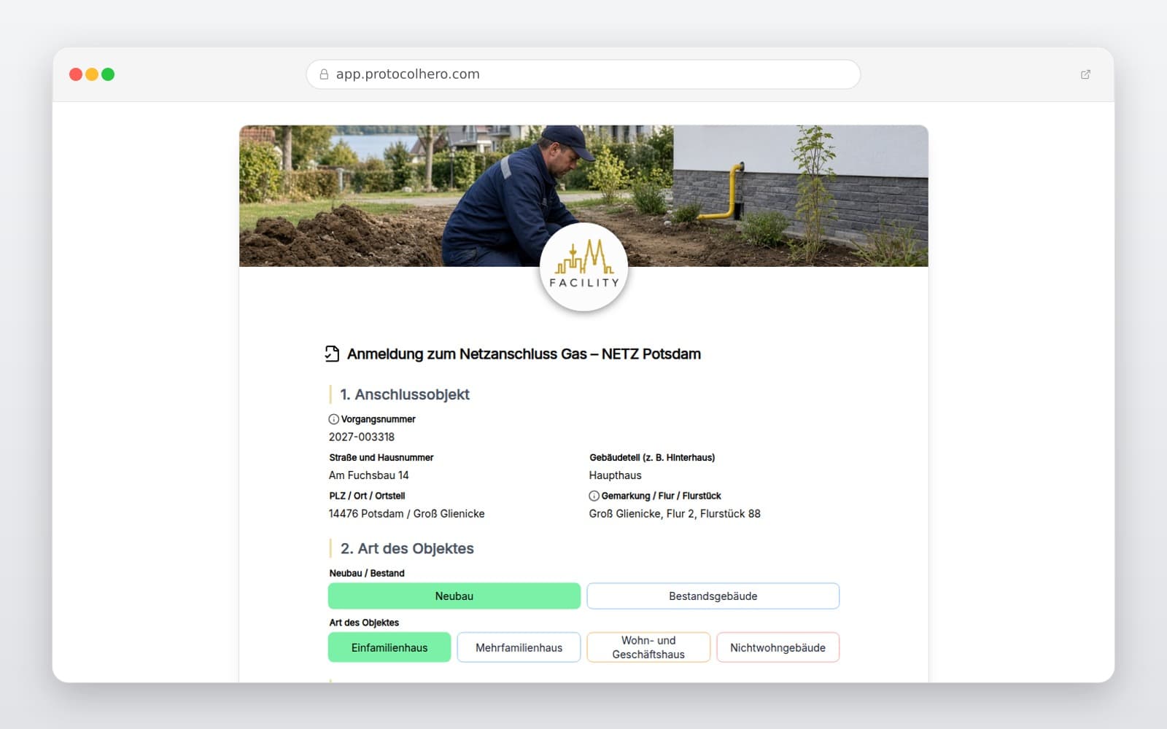Click the value 14476 Potsdam / Groß Glienicke
This screenshot has width=1167, height=729.
tap(407, 513)
